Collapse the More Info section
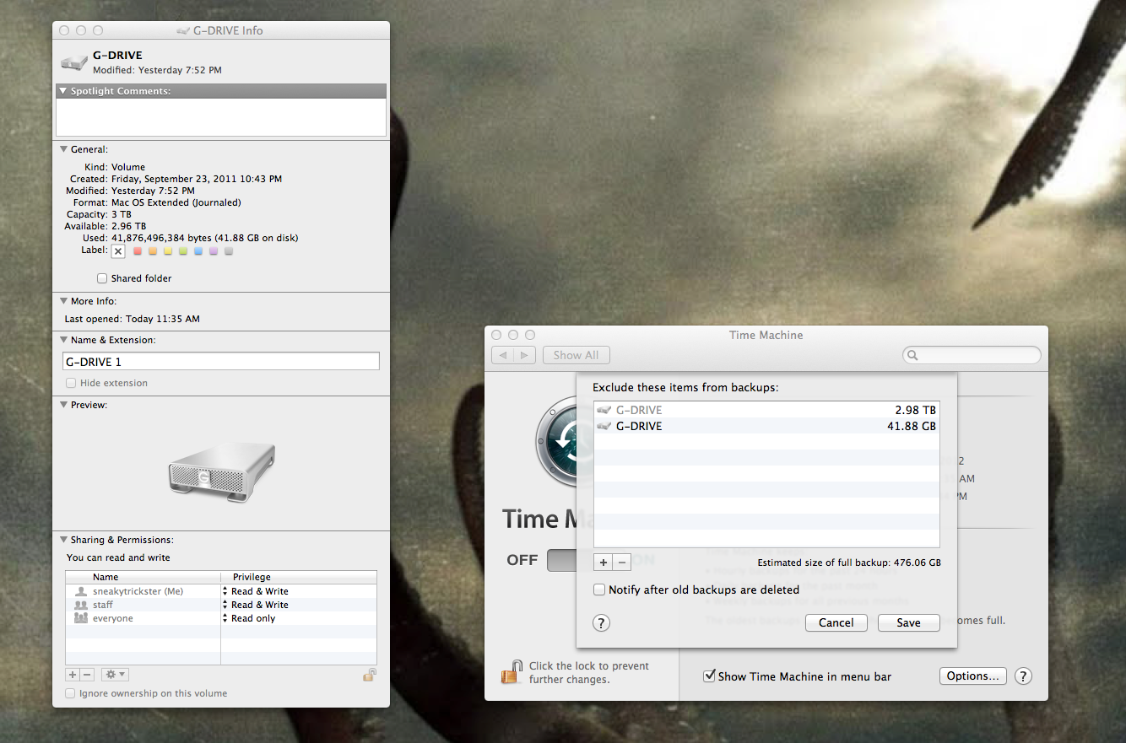Viewport: 1126px width, 743px height. click(x=62, y=301)
